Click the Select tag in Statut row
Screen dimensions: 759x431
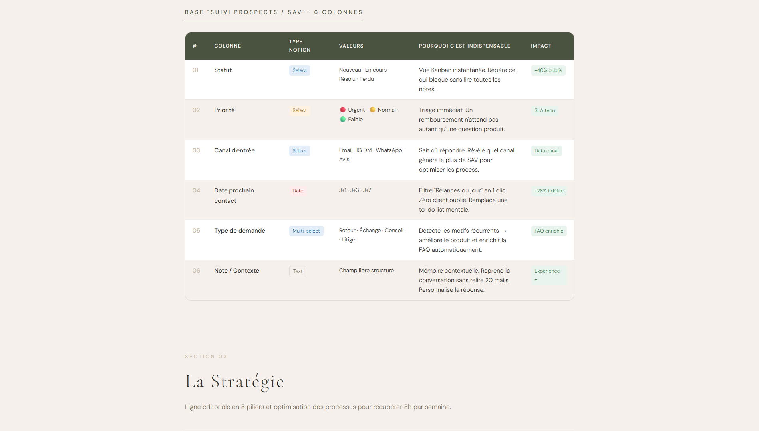pos(300,70)
